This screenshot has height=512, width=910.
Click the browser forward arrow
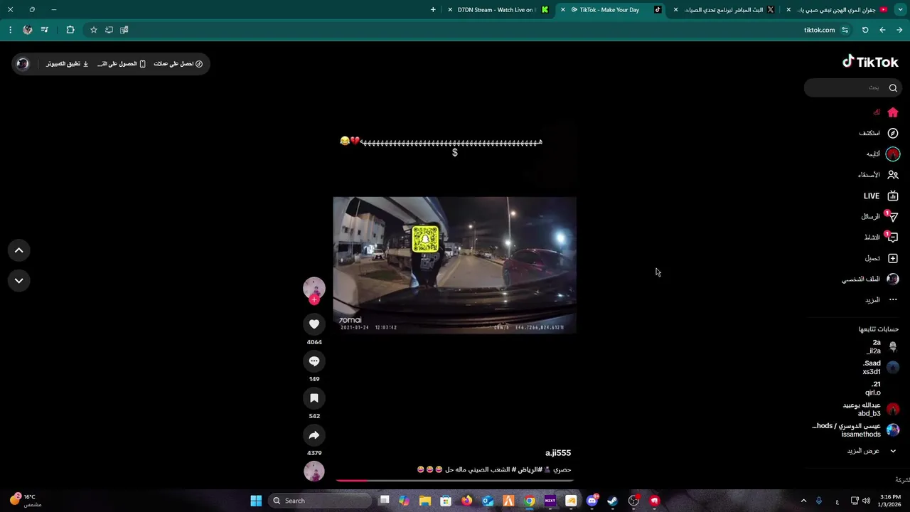click(x=882, y=30)
